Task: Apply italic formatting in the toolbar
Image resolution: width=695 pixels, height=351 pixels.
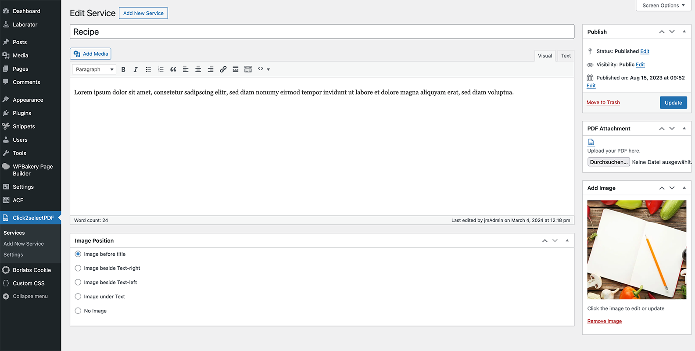Action: (x=136, y=69)
